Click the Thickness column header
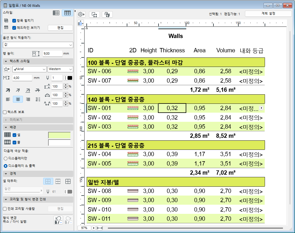295x233 pixels. coord(172,50)
